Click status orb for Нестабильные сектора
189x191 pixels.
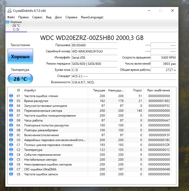coord(11,159)
